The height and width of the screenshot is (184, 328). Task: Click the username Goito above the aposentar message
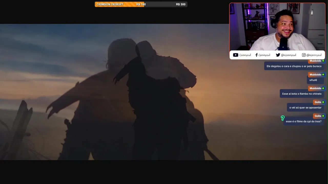coord(318,102)
